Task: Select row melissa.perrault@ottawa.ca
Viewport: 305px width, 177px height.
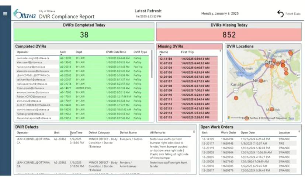Action: point(83,84)
